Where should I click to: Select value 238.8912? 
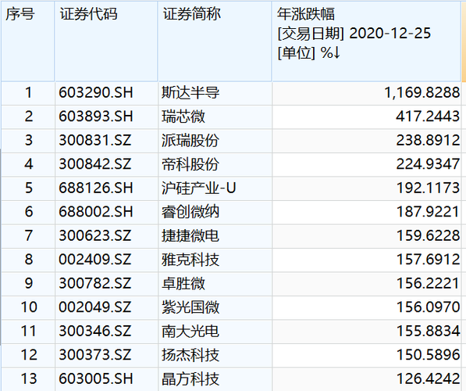tap(428, 140)
